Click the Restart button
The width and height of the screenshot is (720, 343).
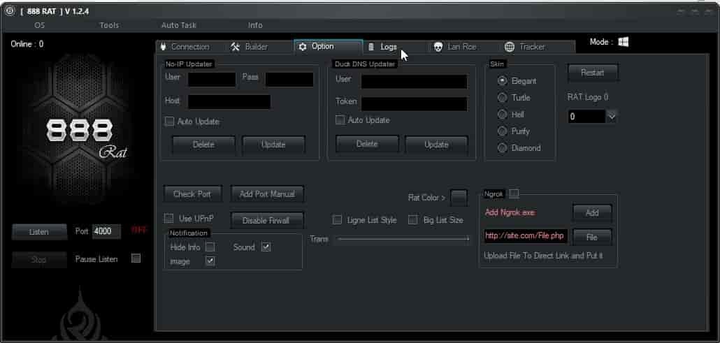pos(593,73)
